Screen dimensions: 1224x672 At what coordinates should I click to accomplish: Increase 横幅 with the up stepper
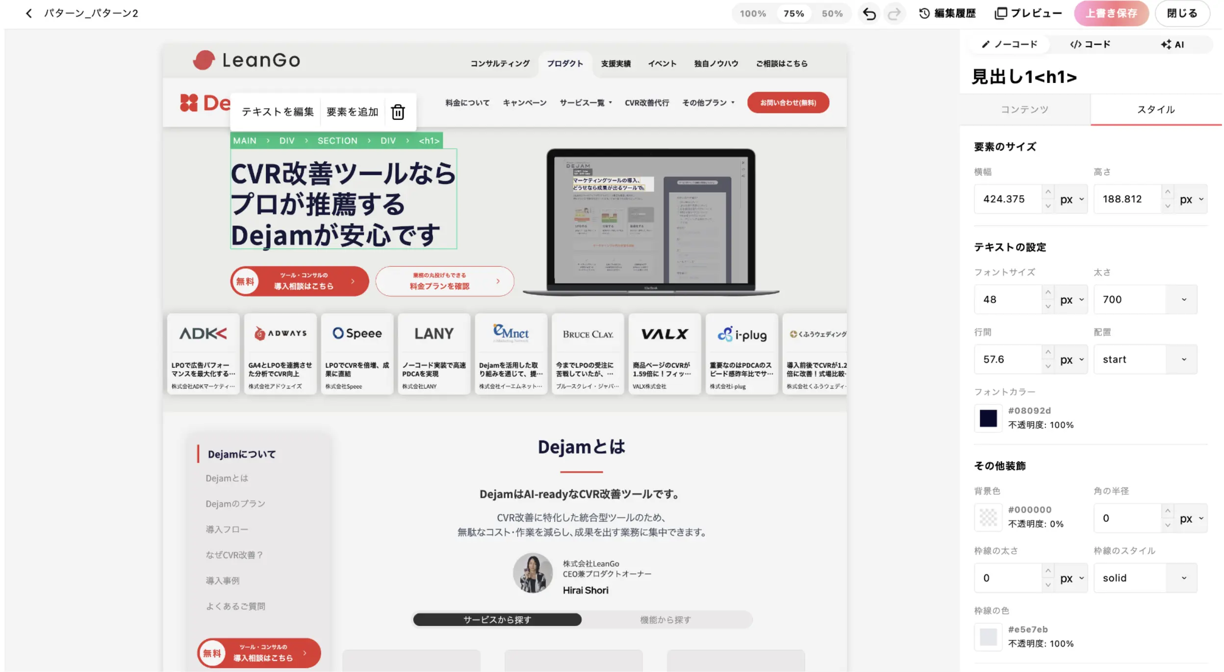click(1048, 192)
